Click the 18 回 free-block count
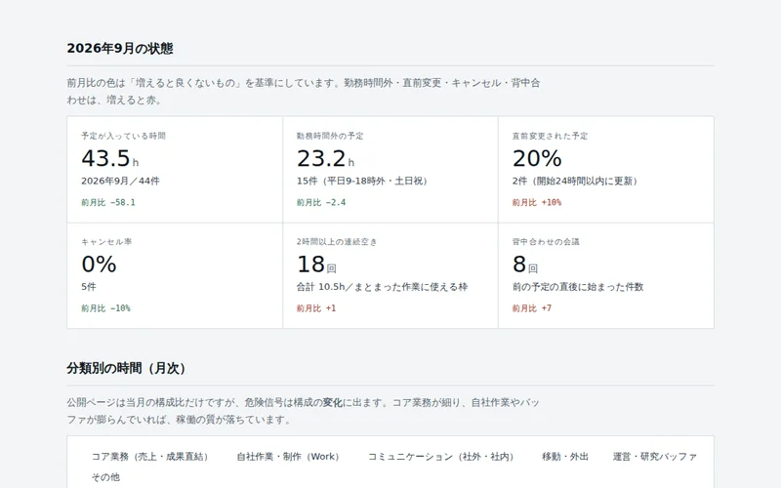 (x=316, y=264)
